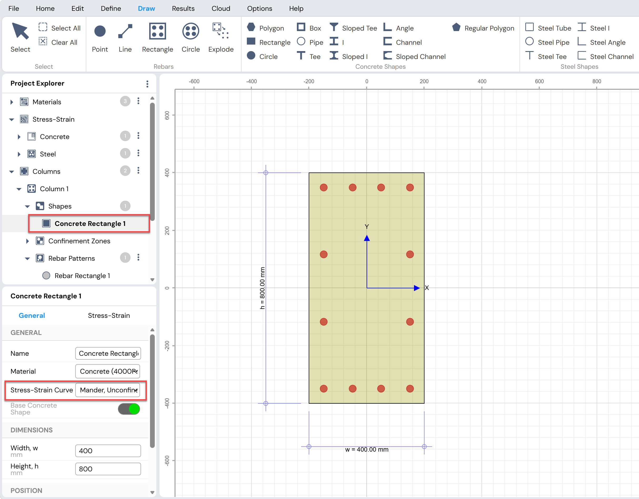Toggle the Base Concrete Shape switch
The height and width of the screenshot is (499, 639).
click(x=129, y=409)
